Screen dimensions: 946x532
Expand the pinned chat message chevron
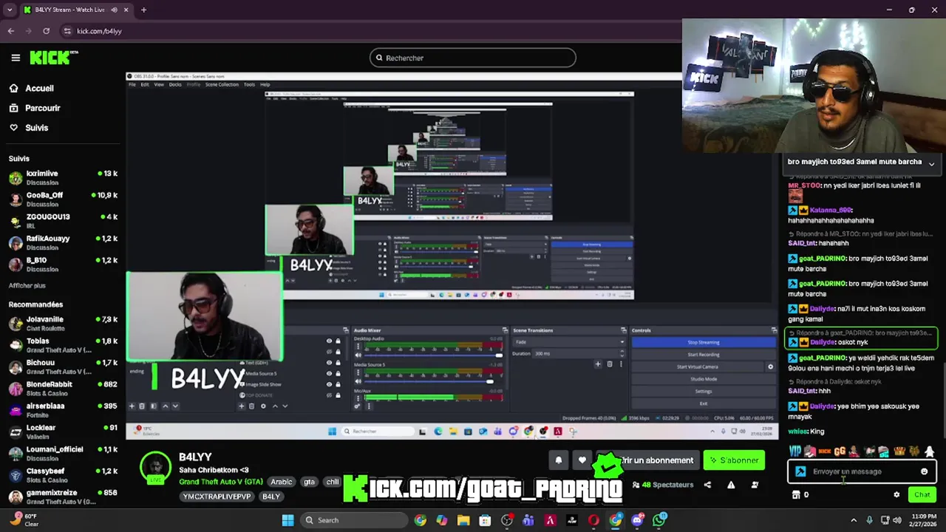pos(931,163)
